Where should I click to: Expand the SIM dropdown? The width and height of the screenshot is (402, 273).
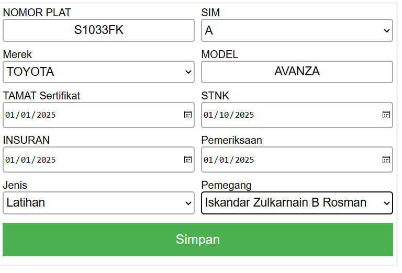(297, 30)
